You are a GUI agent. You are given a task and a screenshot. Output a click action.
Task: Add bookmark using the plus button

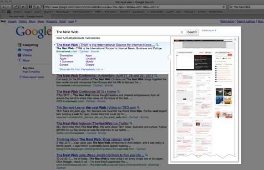pos(37,7)
